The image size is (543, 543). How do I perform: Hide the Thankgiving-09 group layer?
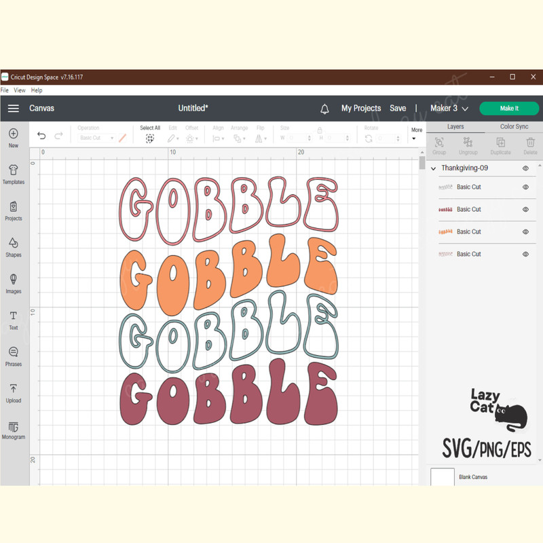click(x=525, y=168)
